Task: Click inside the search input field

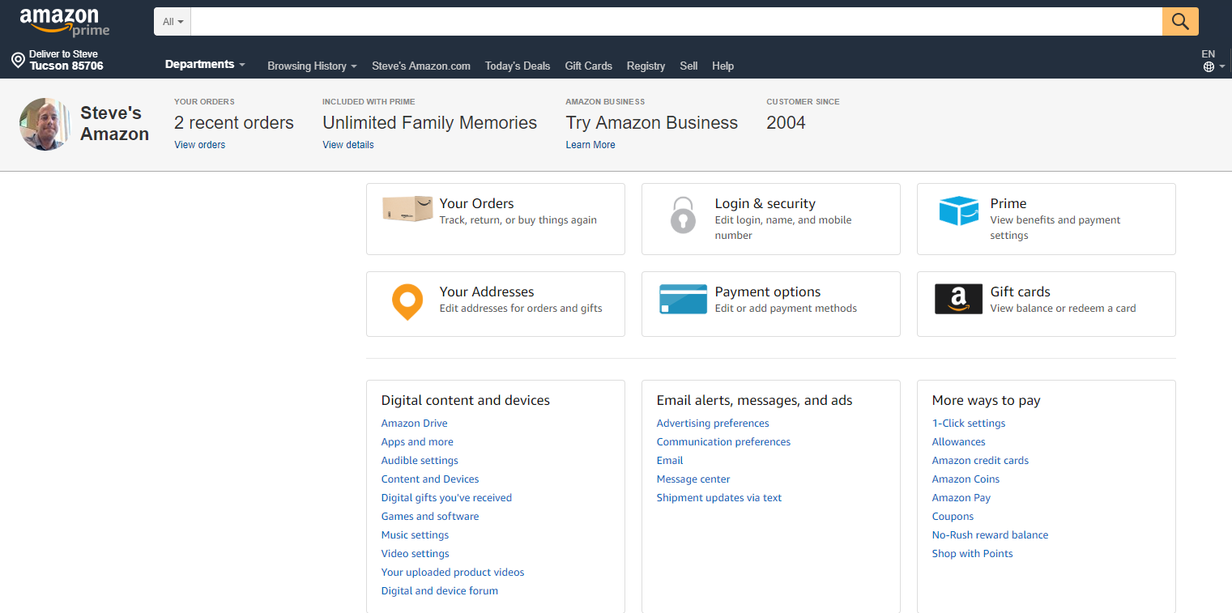Action: click(676, 22)
